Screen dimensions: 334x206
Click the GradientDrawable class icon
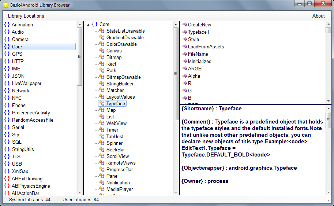[x=102, y=37]
